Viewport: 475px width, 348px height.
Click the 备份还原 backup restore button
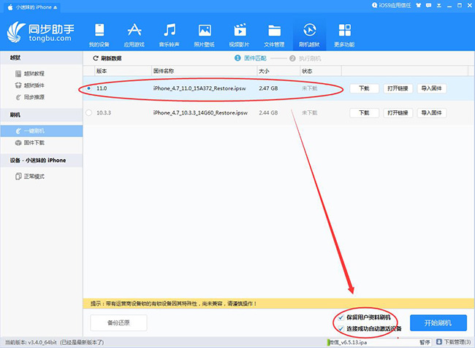click(118, 323)
